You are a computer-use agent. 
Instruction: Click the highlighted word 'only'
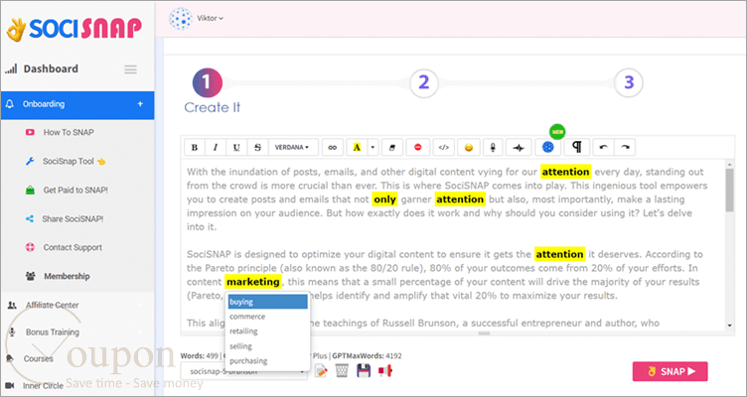(385, 199)
